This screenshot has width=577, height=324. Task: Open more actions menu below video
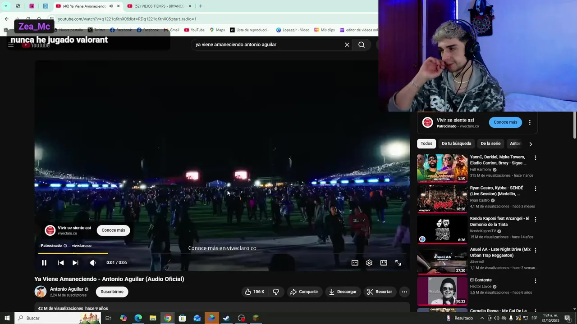(x=404, y=292)
